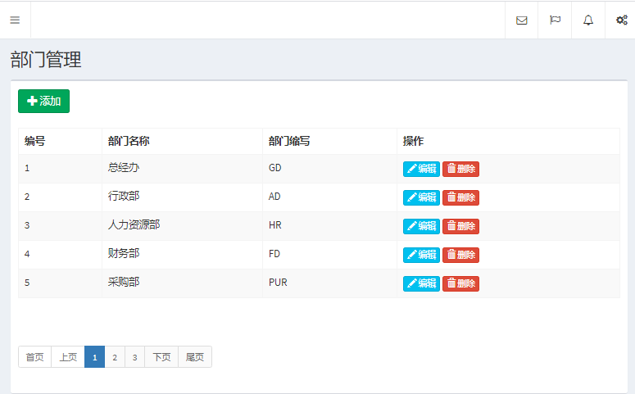Screen dimensions: 635x394
Task: Edit the 人力资源部 department row
Action: pos(421,226)
